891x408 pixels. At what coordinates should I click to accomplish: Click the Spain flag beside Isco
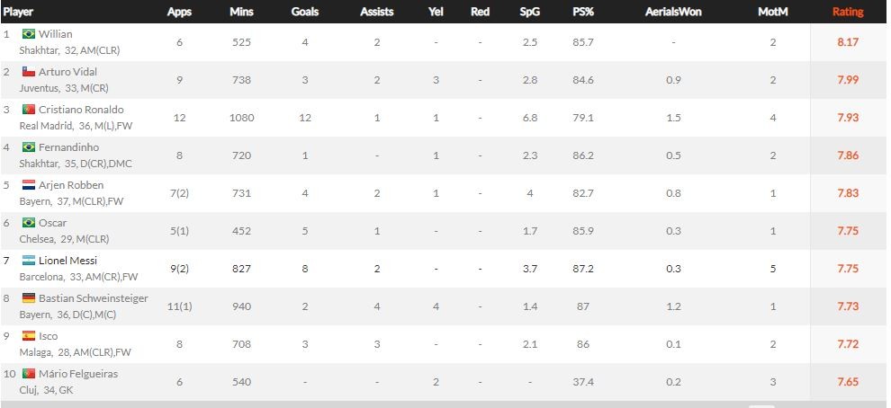(28, 336)
